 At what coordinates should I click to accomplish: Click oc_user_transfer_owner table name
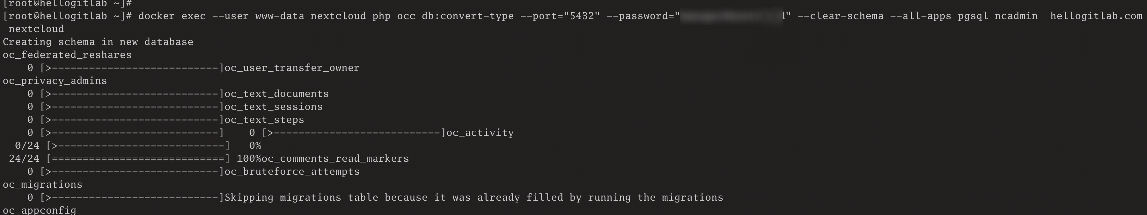click(x=292, y=68)
